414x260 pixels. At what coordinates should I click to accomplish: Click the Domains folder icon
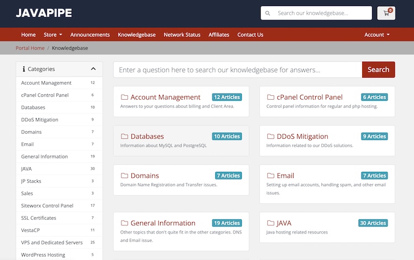click(x=124, y=176)
